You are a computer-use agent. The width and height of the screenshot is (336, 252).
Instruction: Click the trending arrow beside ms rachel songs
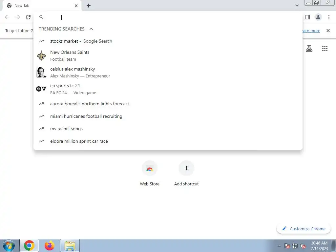pos(41,129)
